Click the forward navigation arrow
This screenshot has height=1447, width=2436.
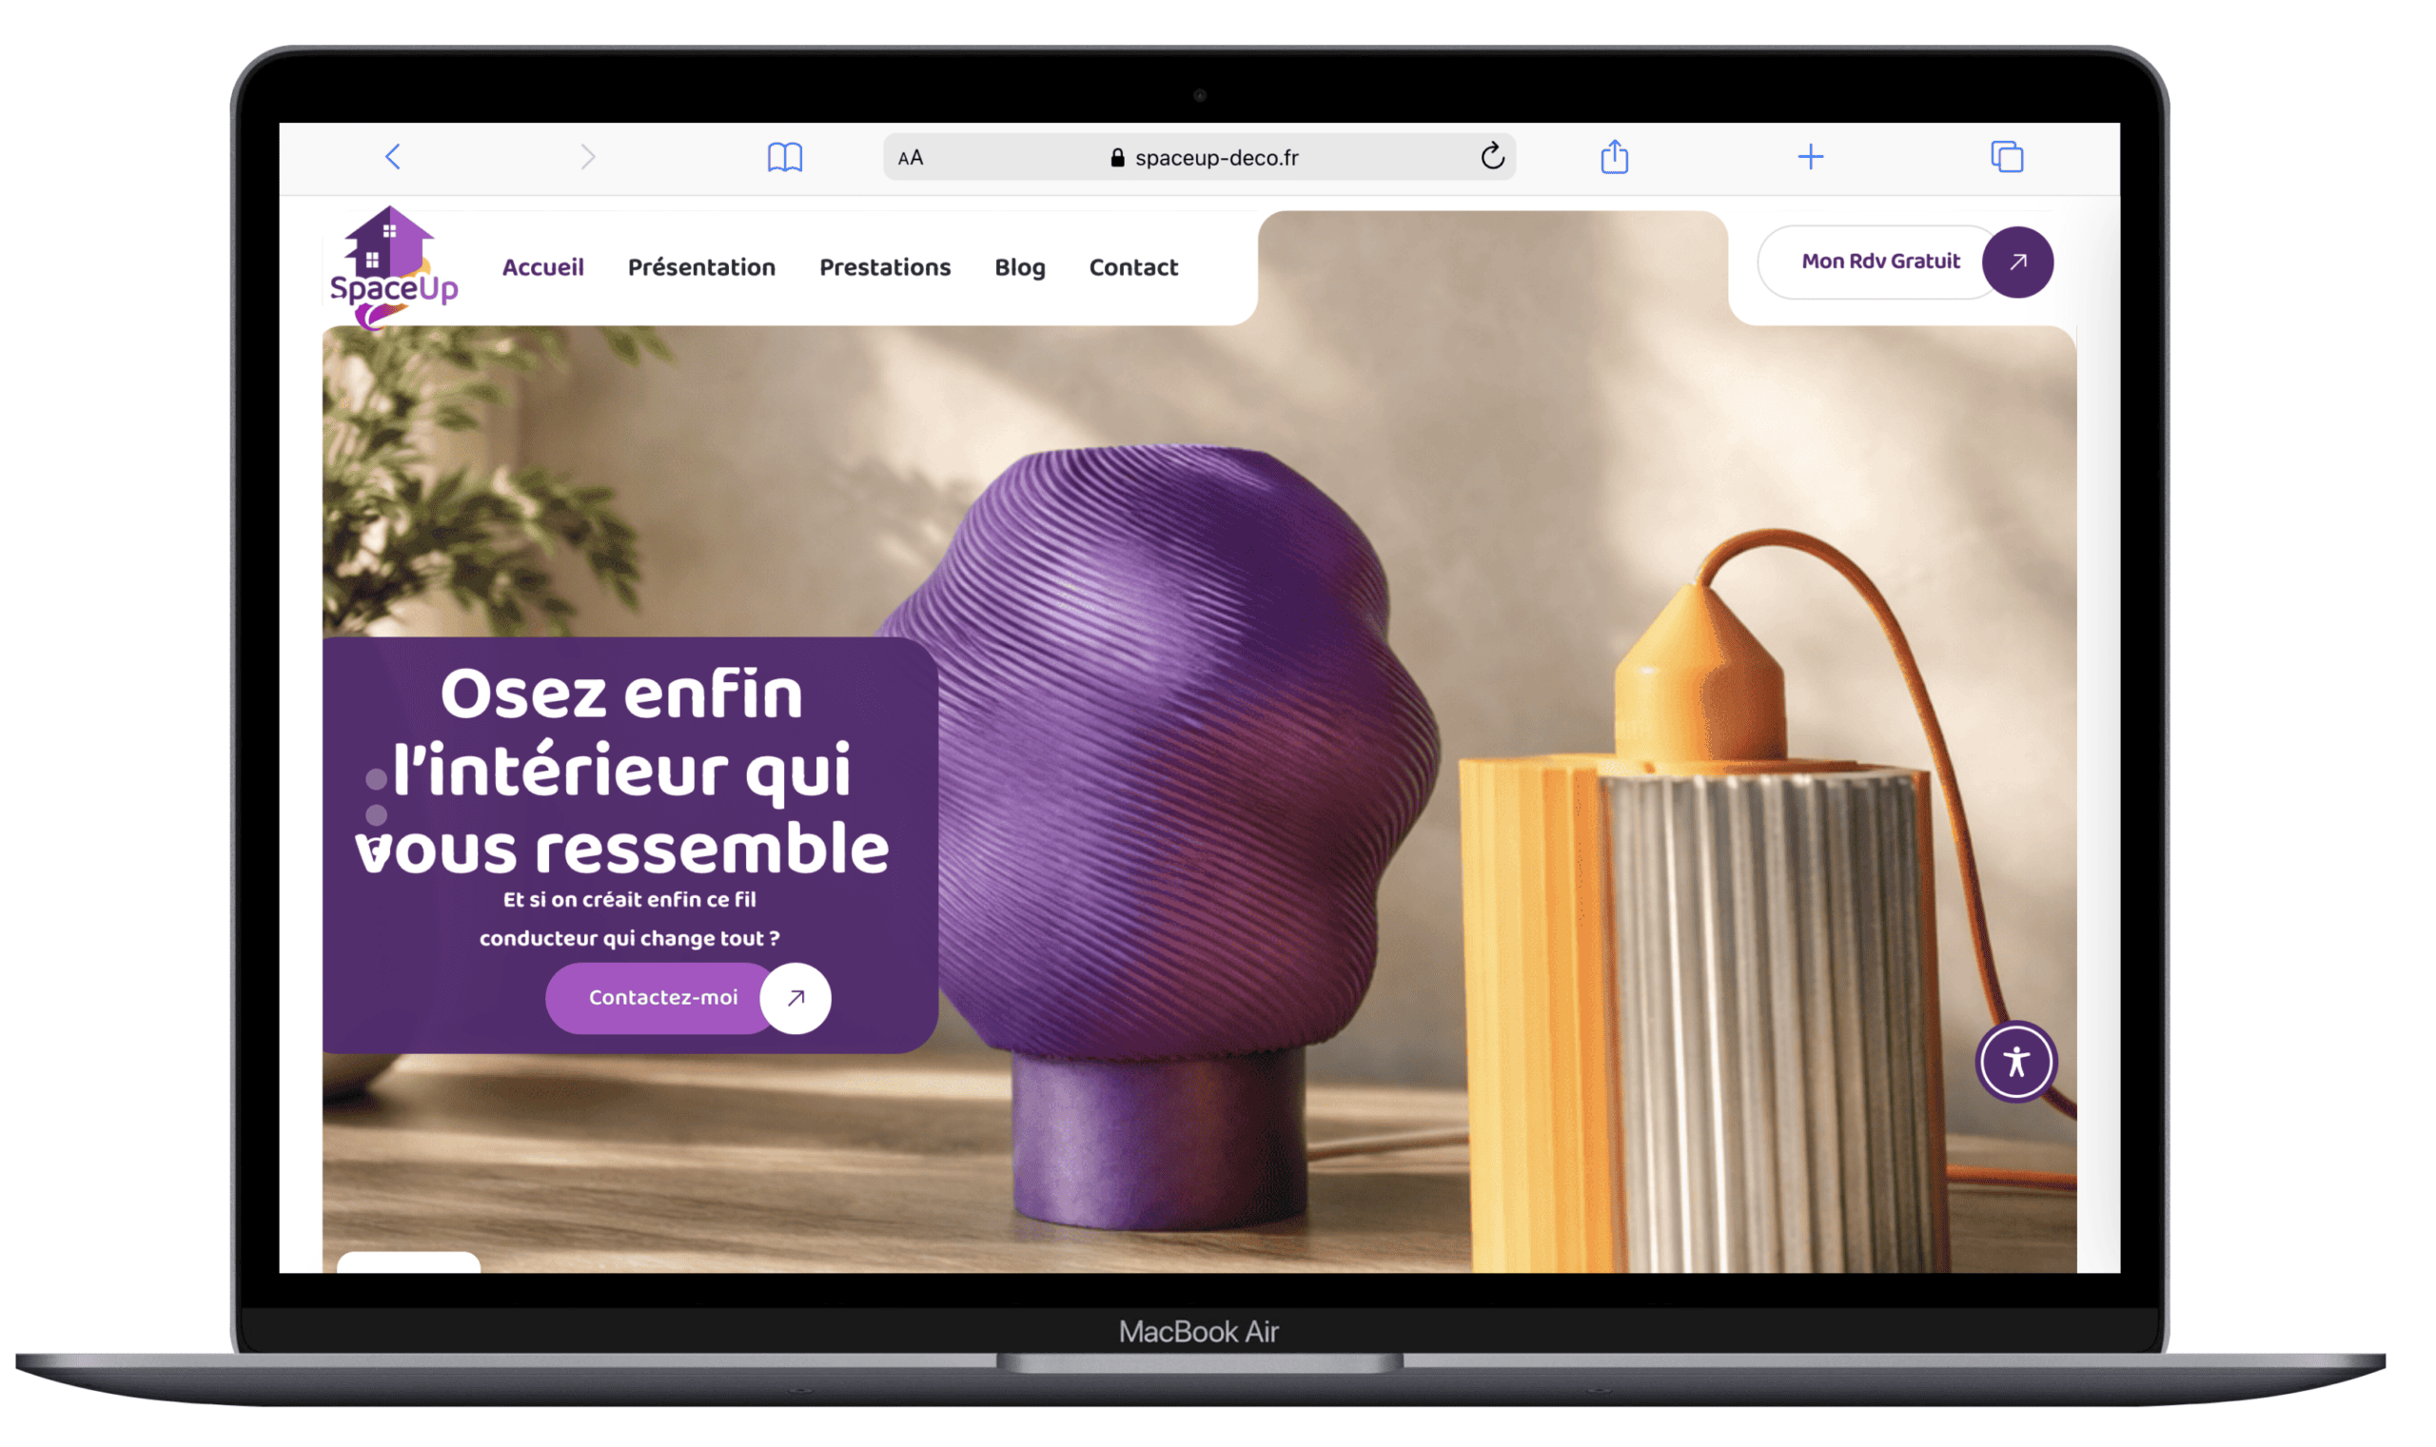coord(588,156)
